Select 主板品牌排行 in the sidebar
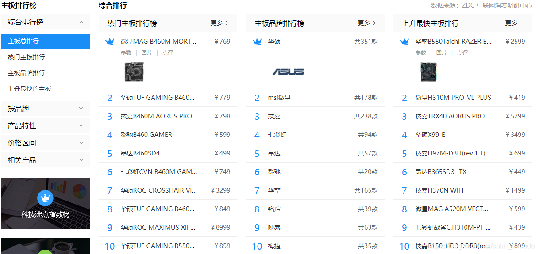This screenshot has width=539, height=254. coord(26,73)
